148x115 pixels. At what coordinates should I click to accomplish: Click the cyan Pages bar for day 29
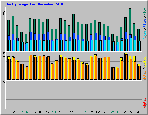tap(131, 44)
